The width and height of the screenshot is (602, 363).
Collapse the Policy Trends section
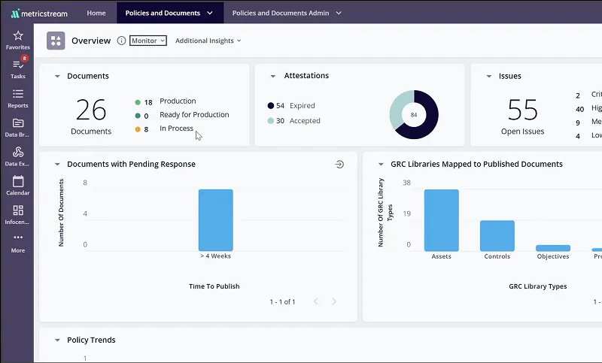tap(57, 340)
